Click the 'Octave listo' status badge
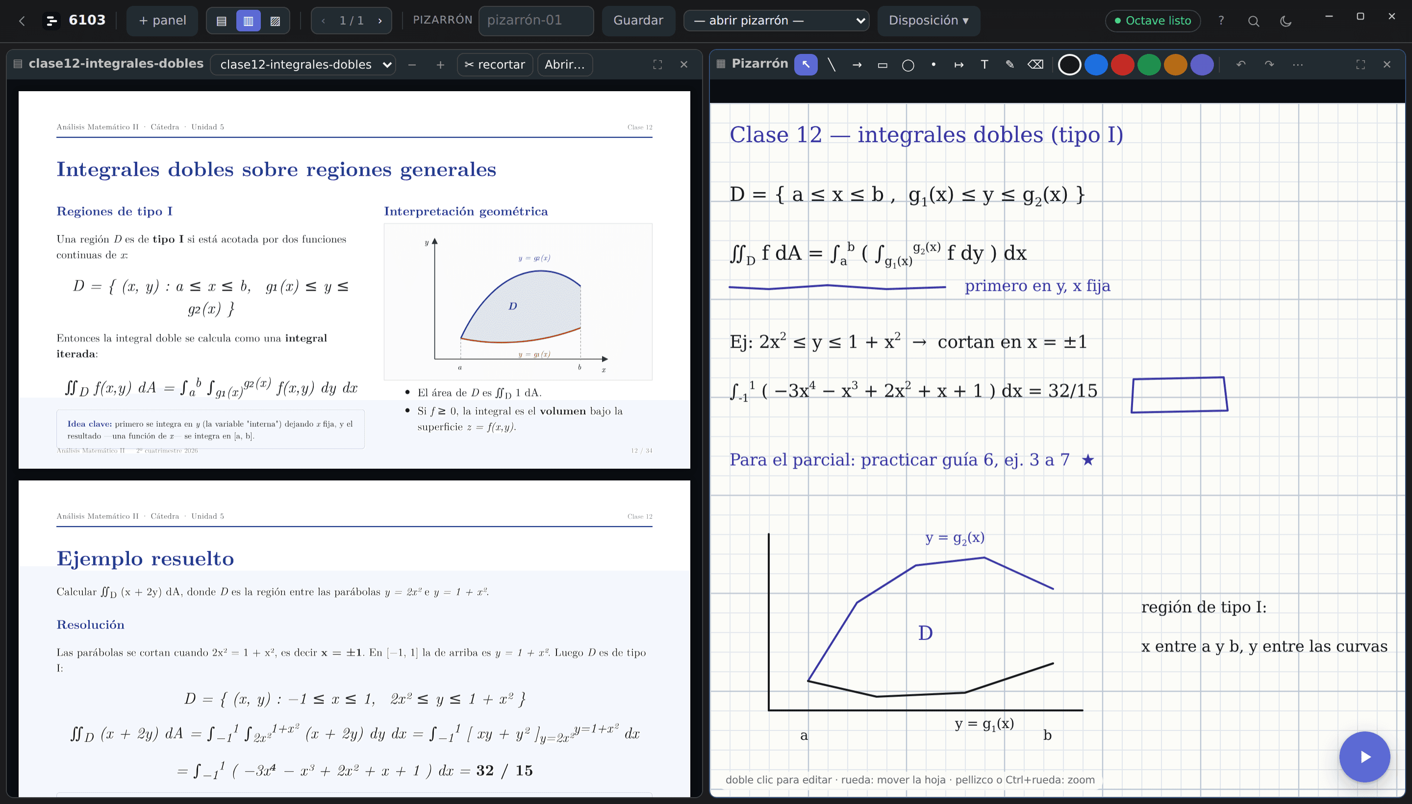Screen dimensions: 1412x804 [1153, 21]
